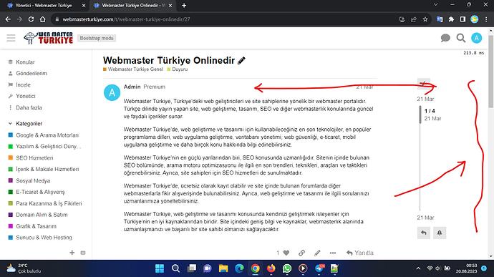Viewport: 494px width, 277px height.
Task: Open Para Kazanma & İş Fikirleri category
Action: [x=49, y=203]
